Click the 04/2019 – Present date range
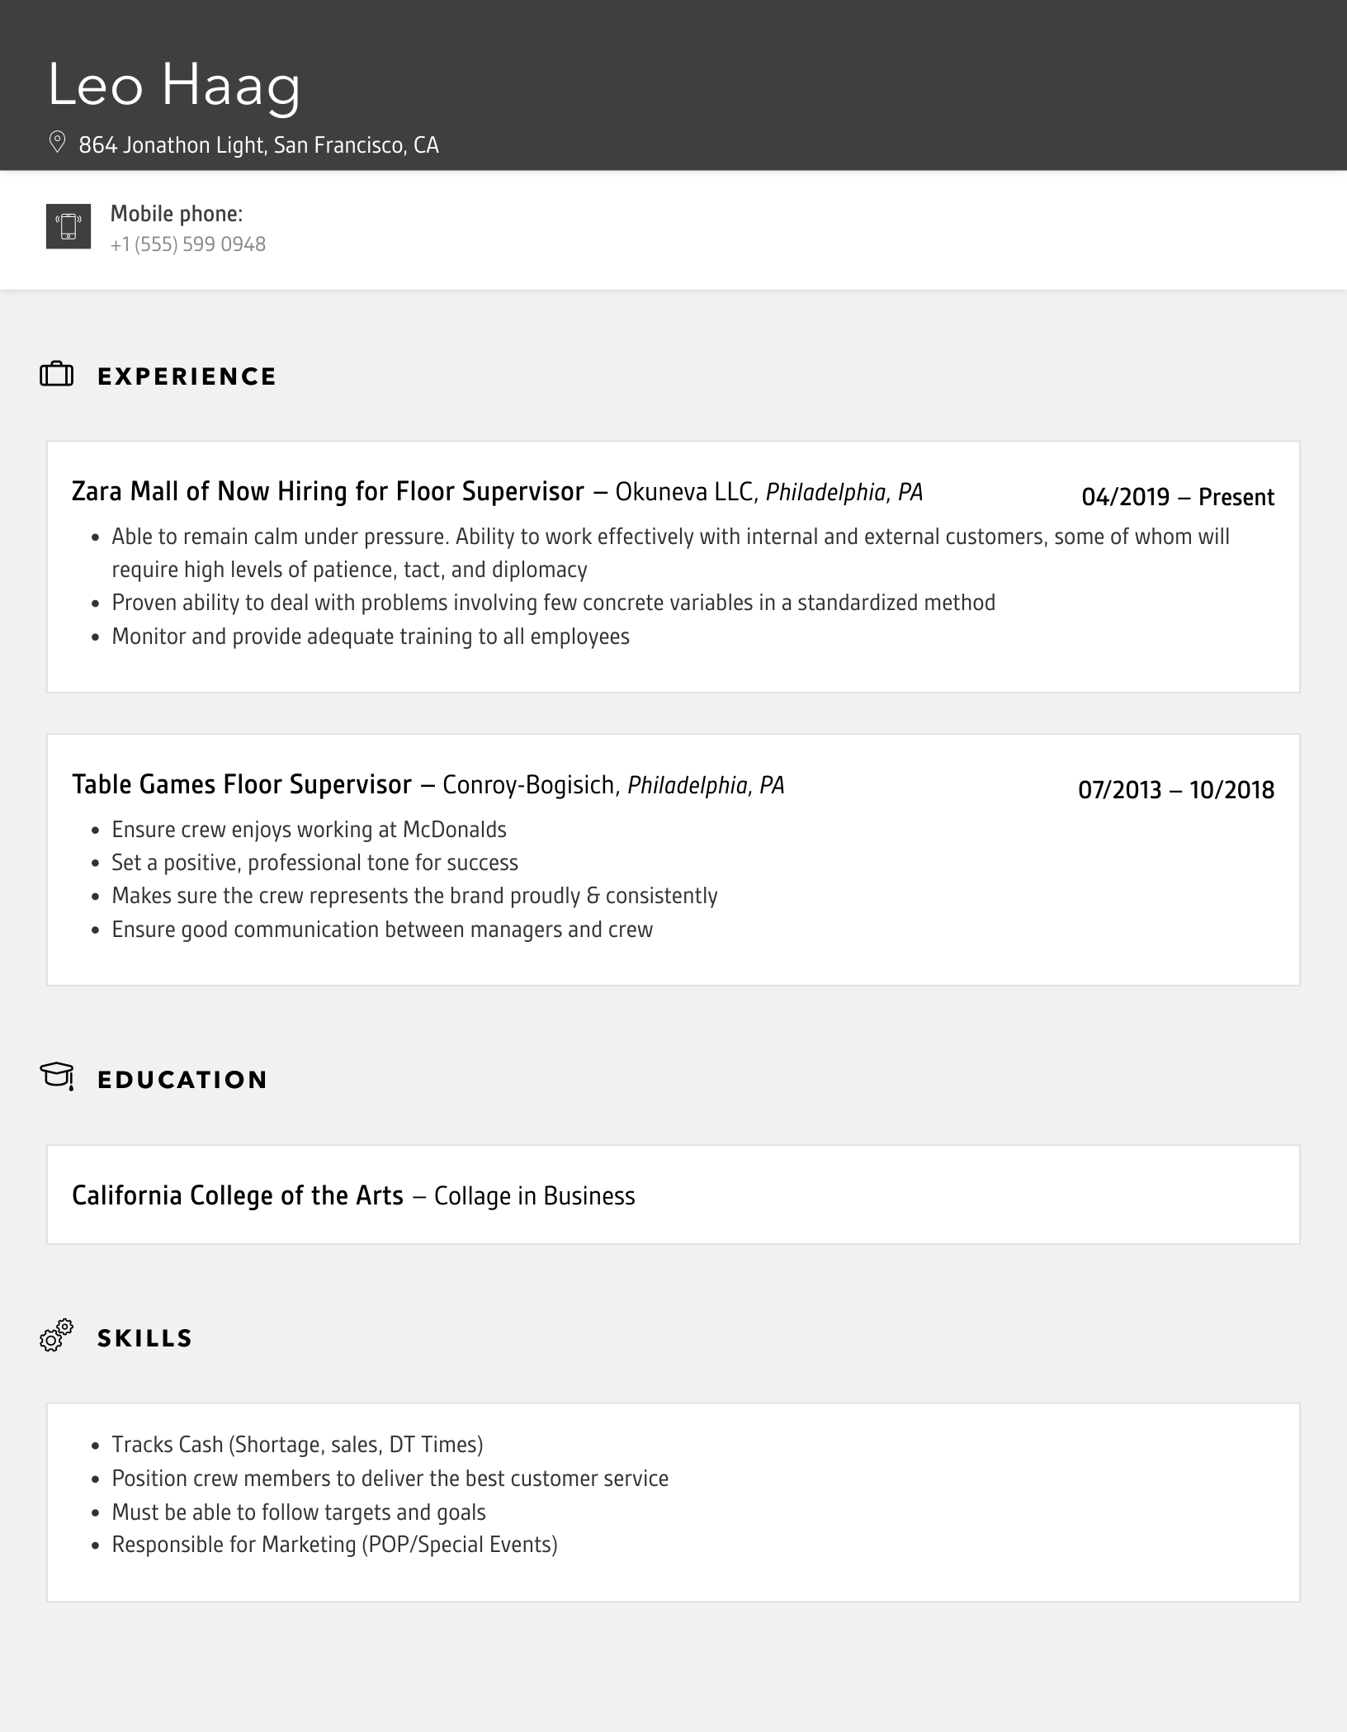 click(x=1178, y=497)
